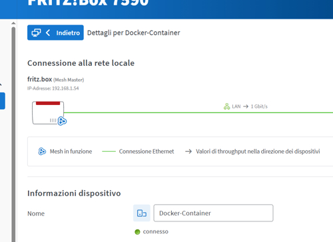Click the green connesso status indicator
The width and height of the screenshot is (333, 242).
tap(137, 232)
